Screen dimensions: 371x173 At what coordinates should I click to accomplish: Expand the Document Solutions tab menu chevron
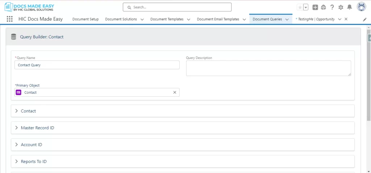click(142, 20)
